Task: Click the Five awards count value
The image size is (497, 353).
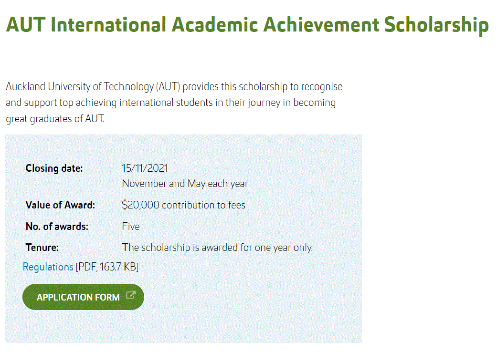Action: (130, 226)
